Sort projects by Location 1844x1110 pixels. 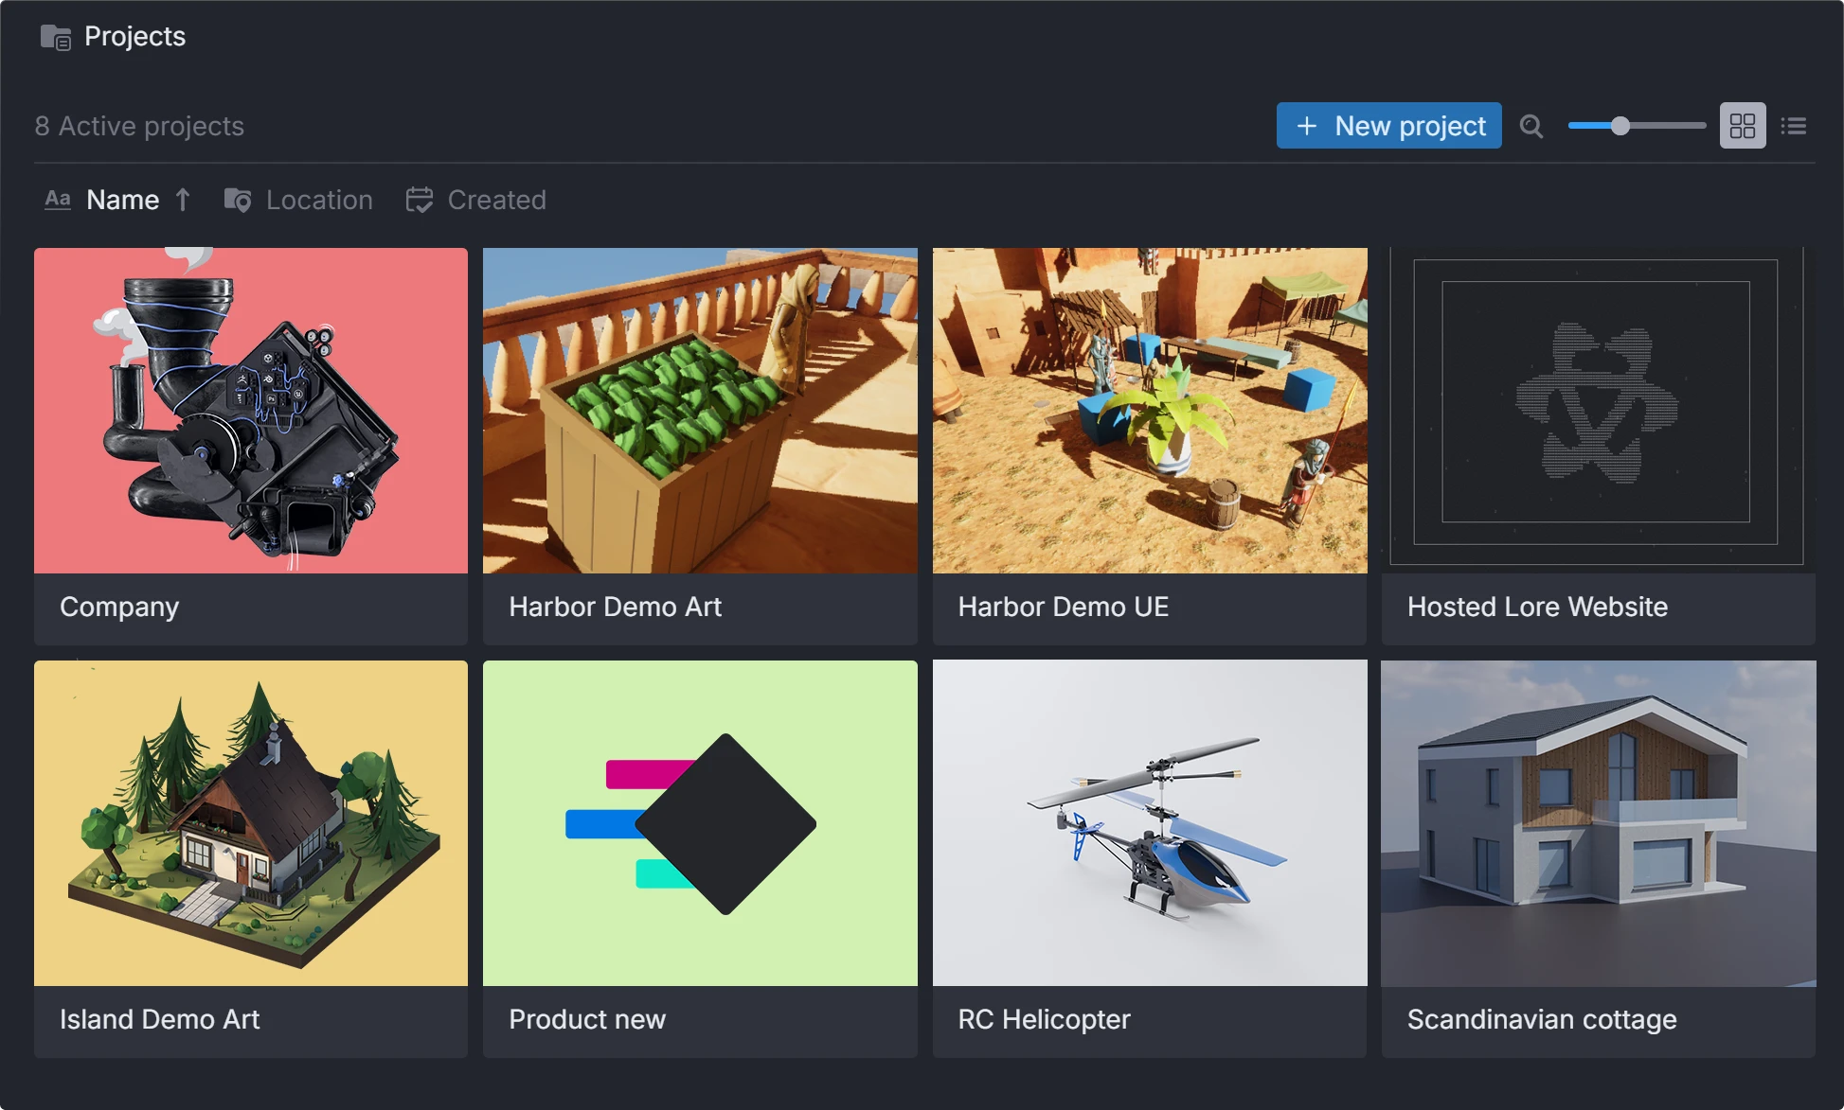tap(319, 200)
